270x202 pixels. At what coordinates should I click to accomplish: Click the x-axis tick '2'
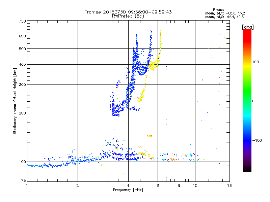click(x=78, y=186)
